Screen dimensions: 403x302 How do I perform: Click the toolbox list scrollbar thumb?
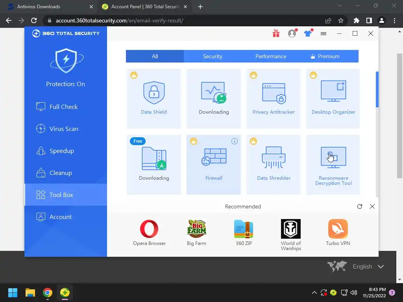point(377,89)
